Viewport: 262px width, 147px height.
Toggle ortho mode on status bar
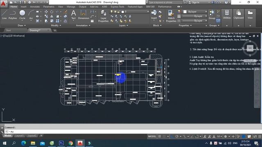click(172, 136)
